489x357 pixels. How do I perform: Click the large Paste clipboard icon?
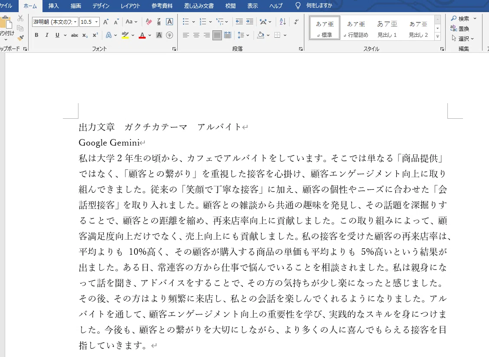6,23
